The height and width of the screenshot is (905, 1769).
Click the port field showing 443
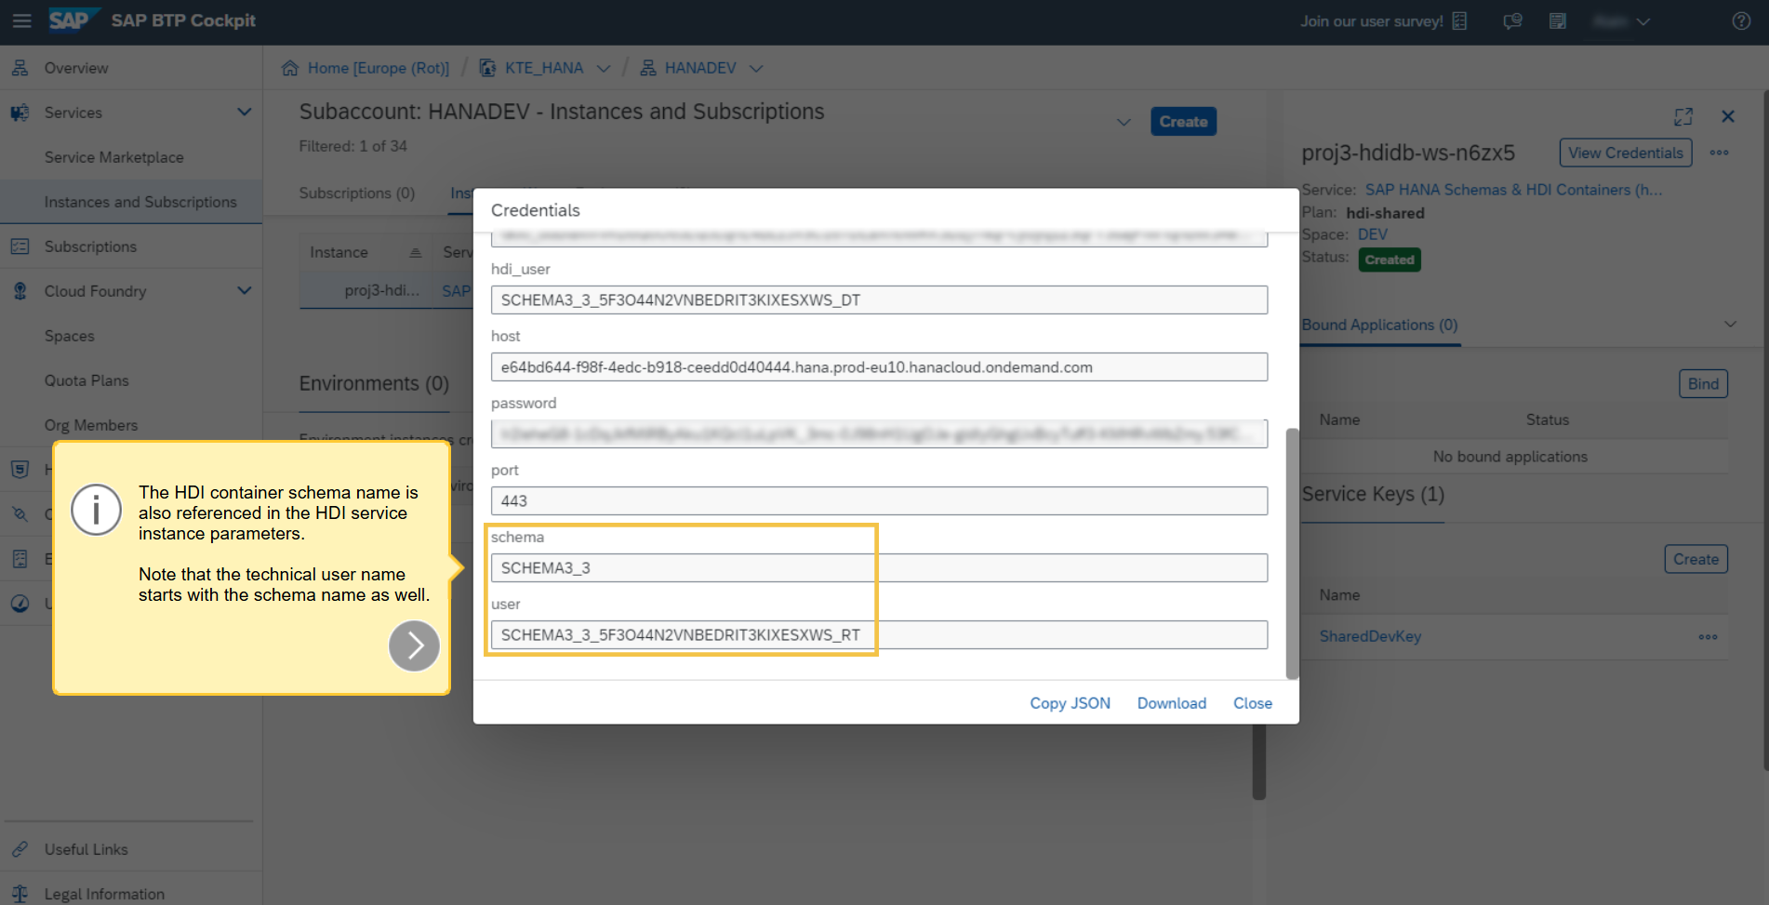pos(879,500)
